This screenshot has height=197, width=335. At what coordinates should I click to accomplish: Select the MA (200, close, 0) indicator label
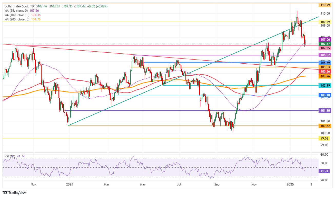click(x=17, y=19)
